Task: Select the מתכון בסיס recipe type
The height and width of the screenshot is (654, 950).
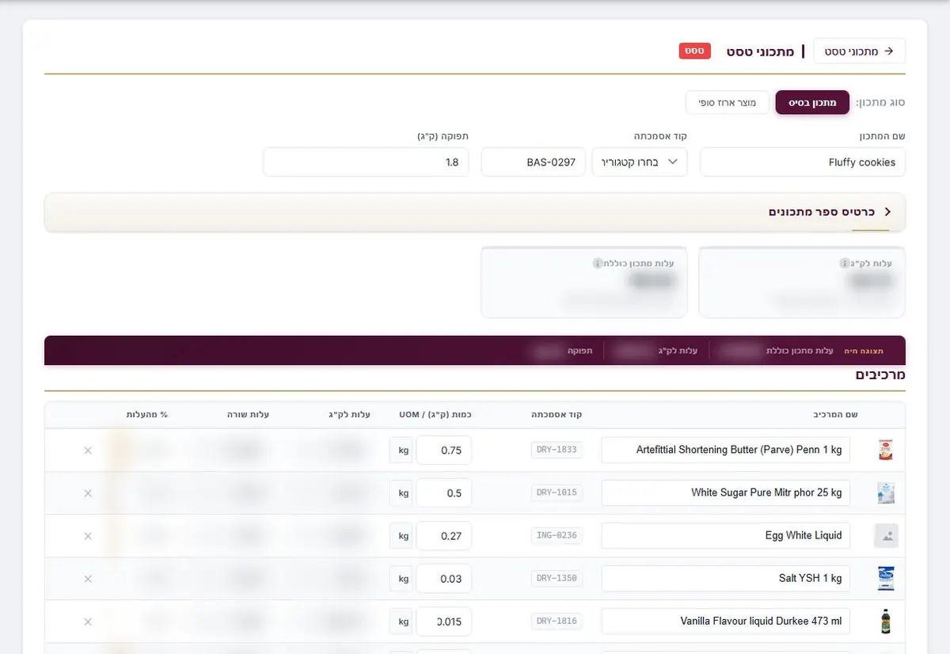Action: point(812,103)
